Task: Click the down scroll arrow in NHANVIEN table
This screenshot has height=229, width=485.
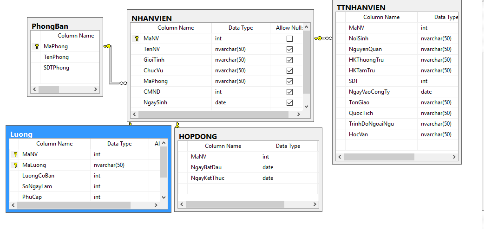Action: (306, 106)
